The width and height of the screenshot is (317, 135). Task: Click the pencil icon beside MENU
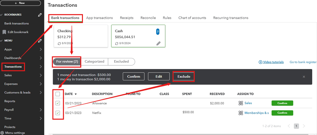40,41
